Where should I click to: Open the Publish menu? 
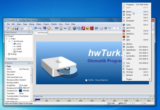(x=54, y=24)
